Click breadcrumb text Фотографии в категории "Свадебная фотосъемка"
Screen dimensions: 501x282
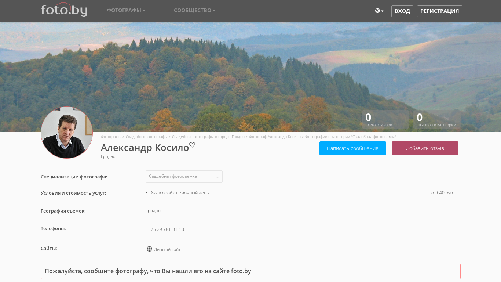351,137
